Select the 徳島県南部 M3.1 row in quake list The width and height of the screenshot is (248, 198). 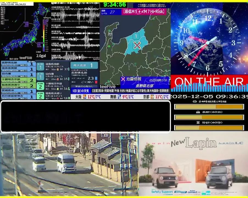pyautogui.click(x=18, y=69)
